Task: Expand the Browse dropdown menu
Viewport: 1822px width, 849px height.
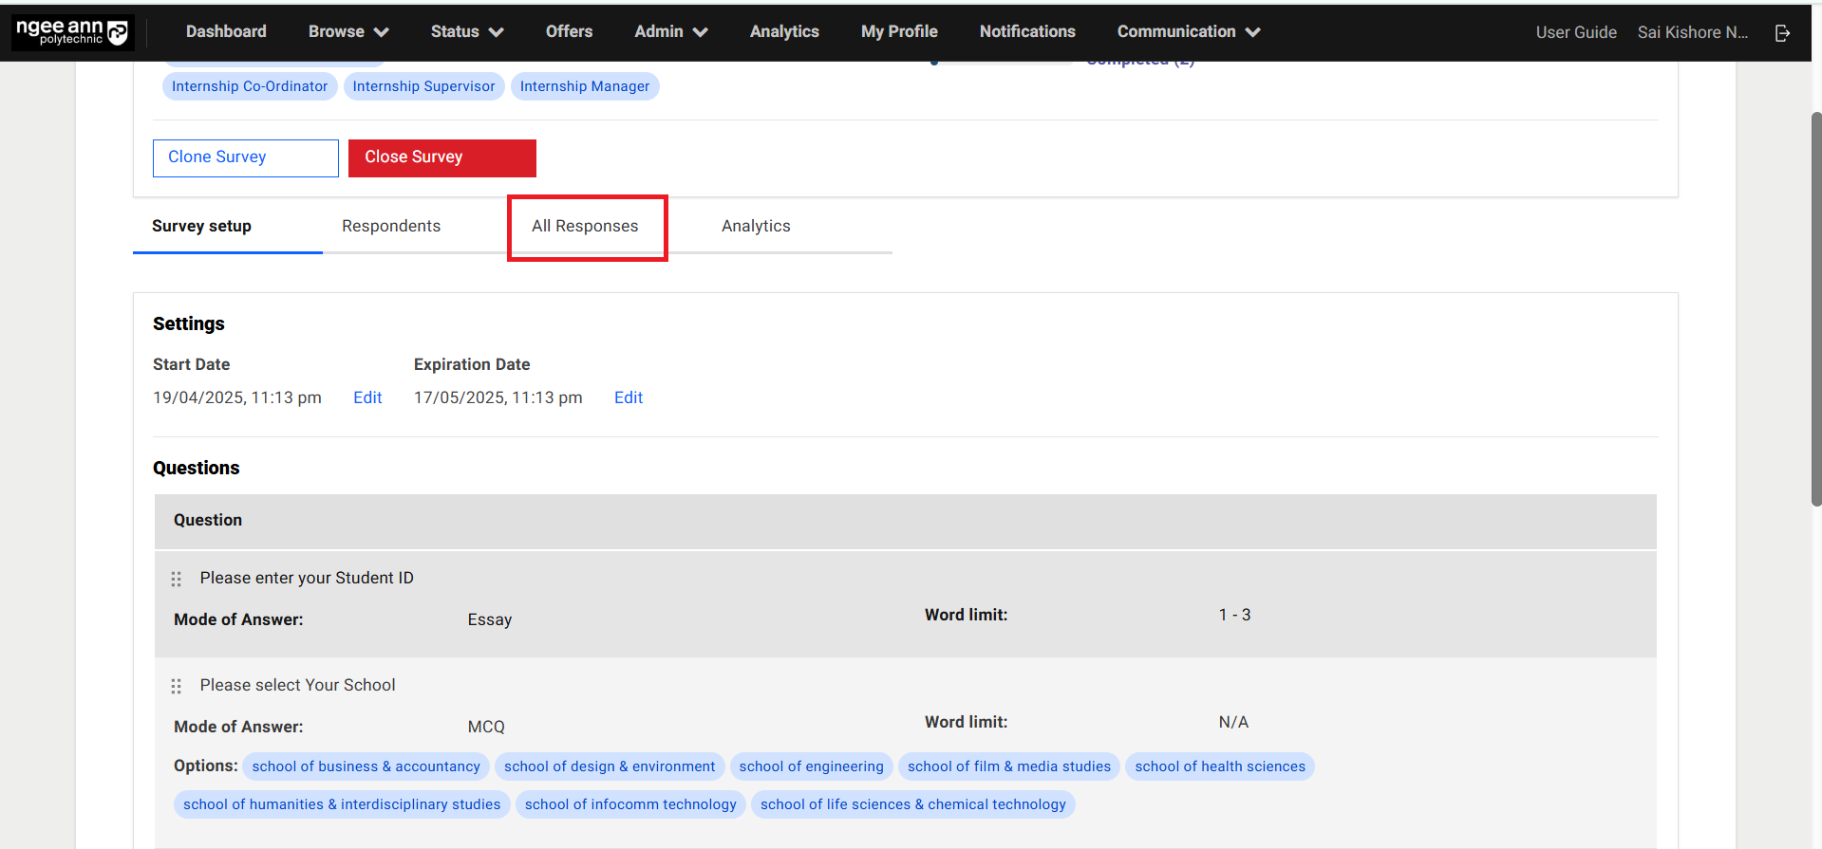Action: tap(347, 32)
